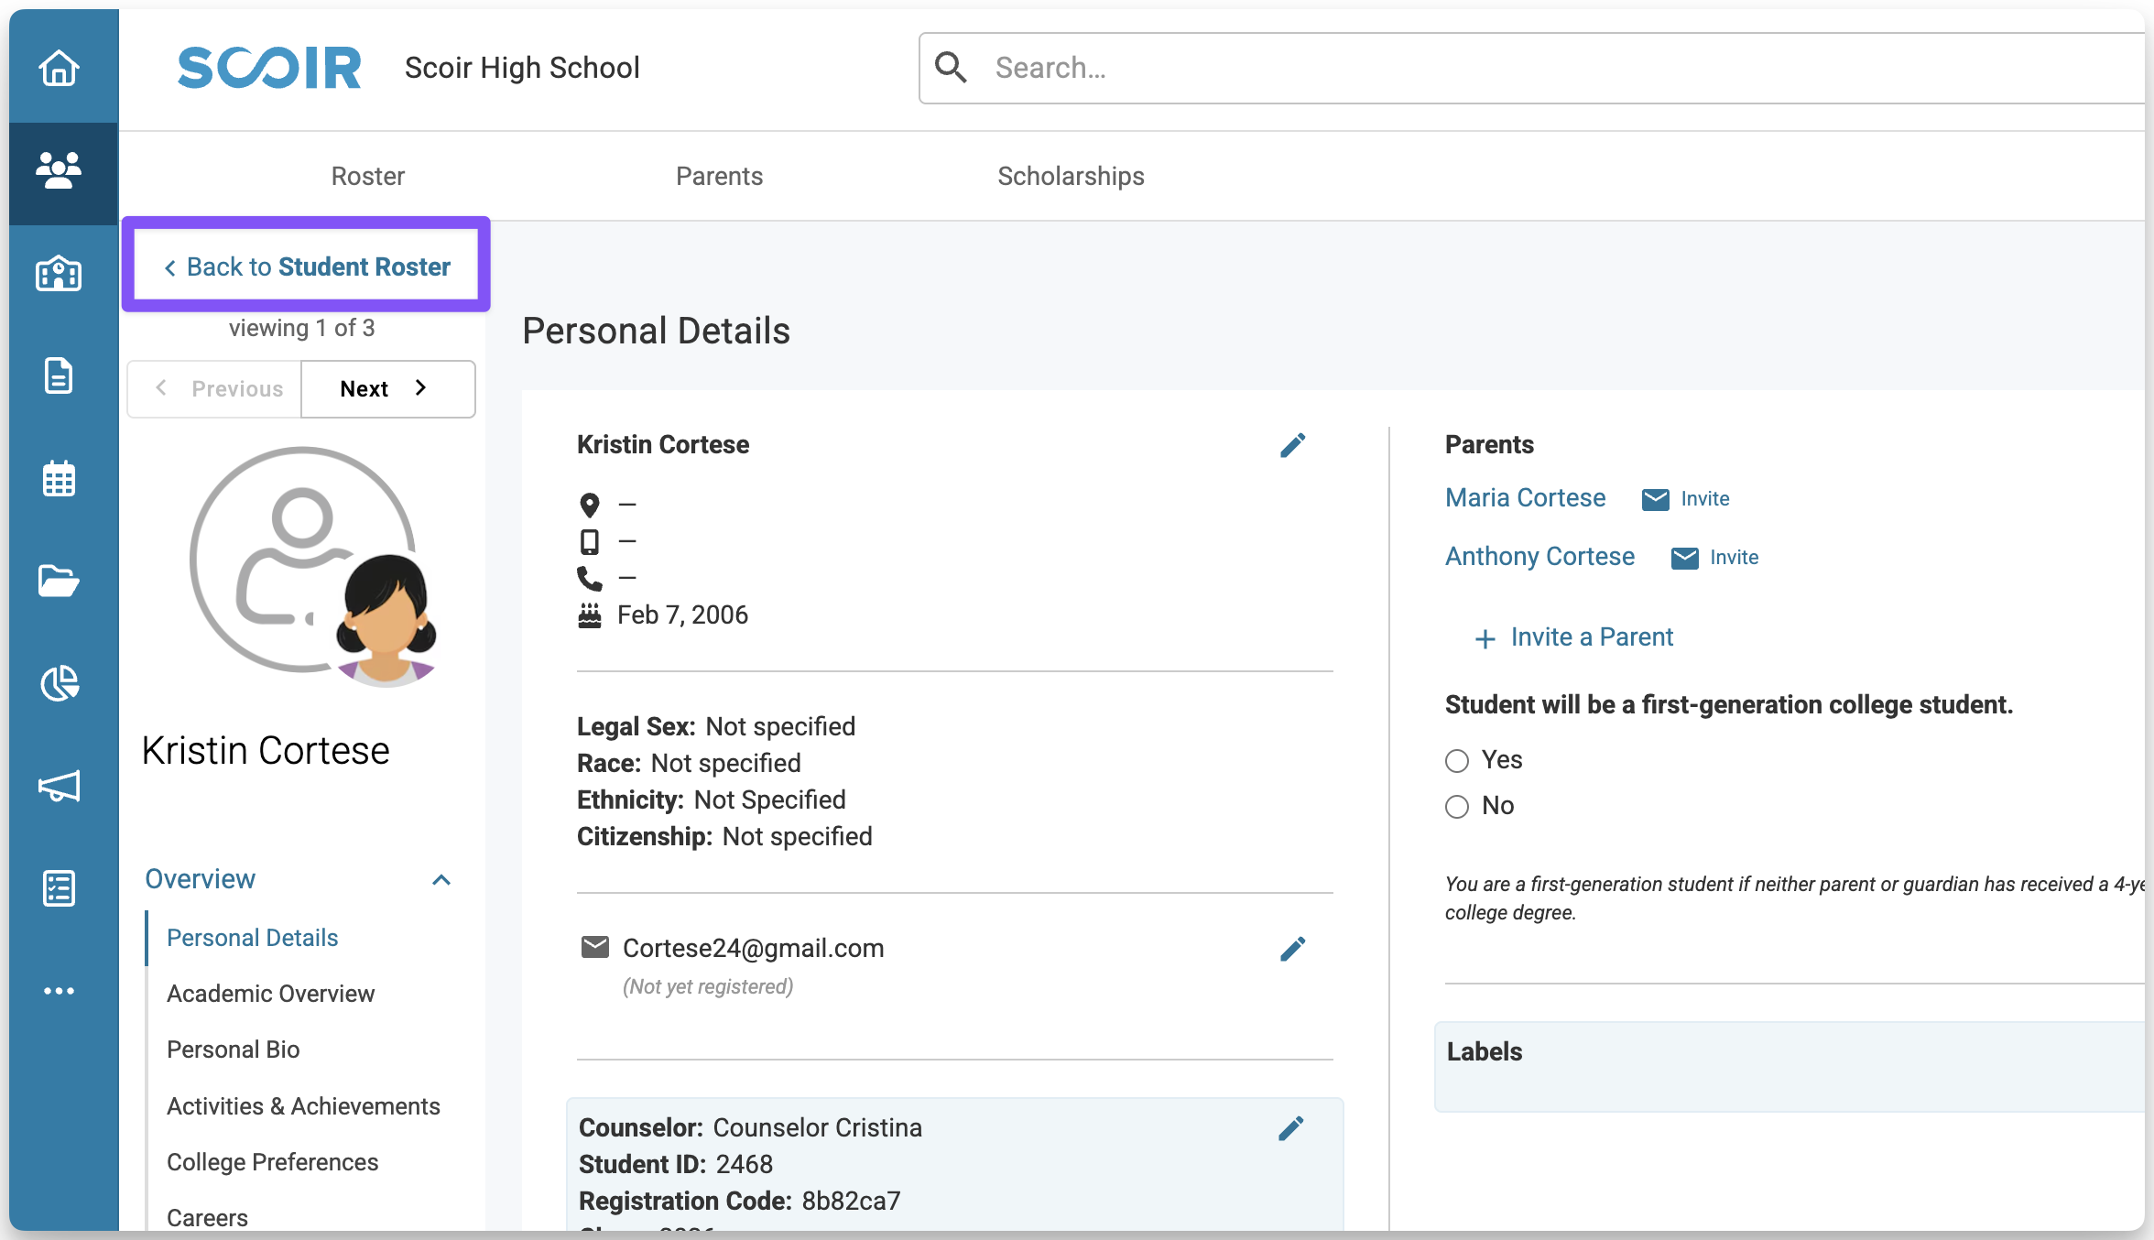
Task: Click the Home icon in the sidebar
Action: pos(60,69)
